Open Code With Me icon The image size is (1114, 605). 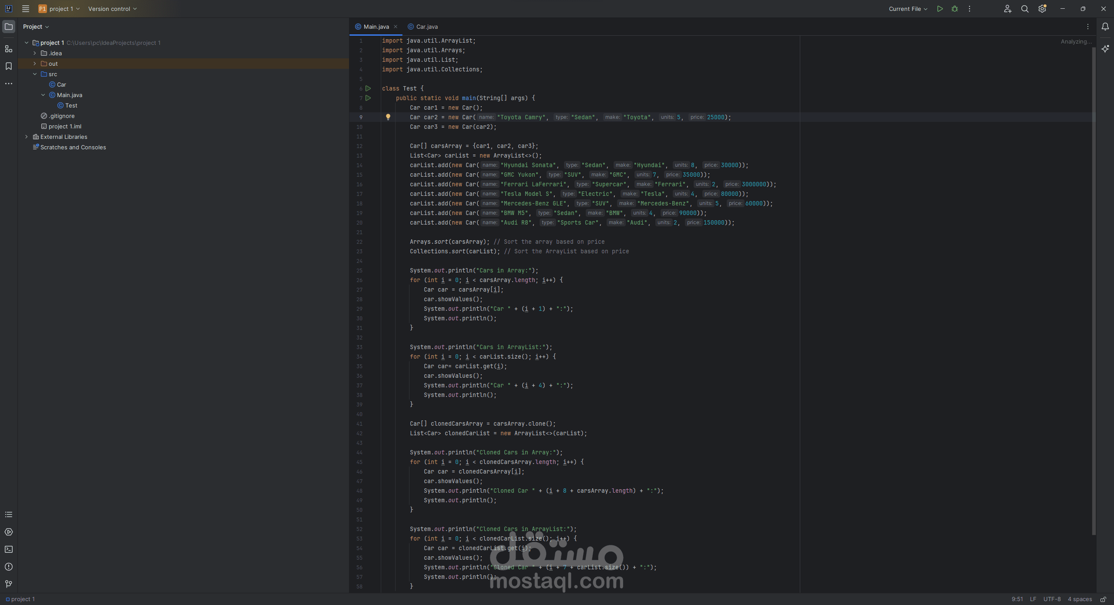coord(1007,9)
